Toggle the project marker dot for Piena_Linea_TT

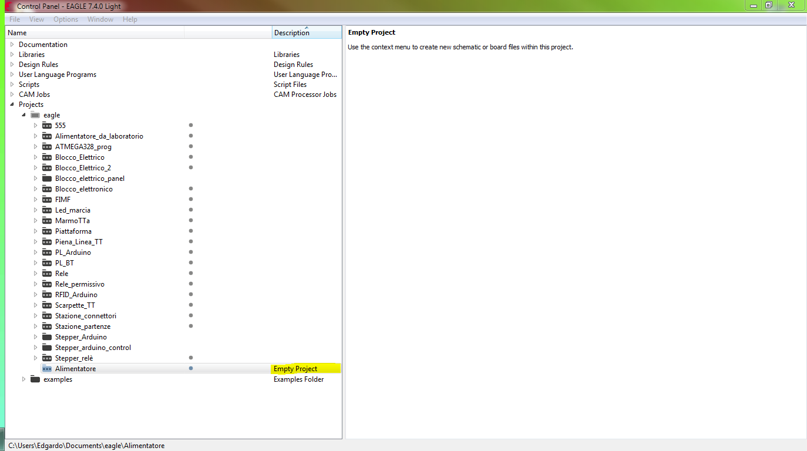coord(191,241)
